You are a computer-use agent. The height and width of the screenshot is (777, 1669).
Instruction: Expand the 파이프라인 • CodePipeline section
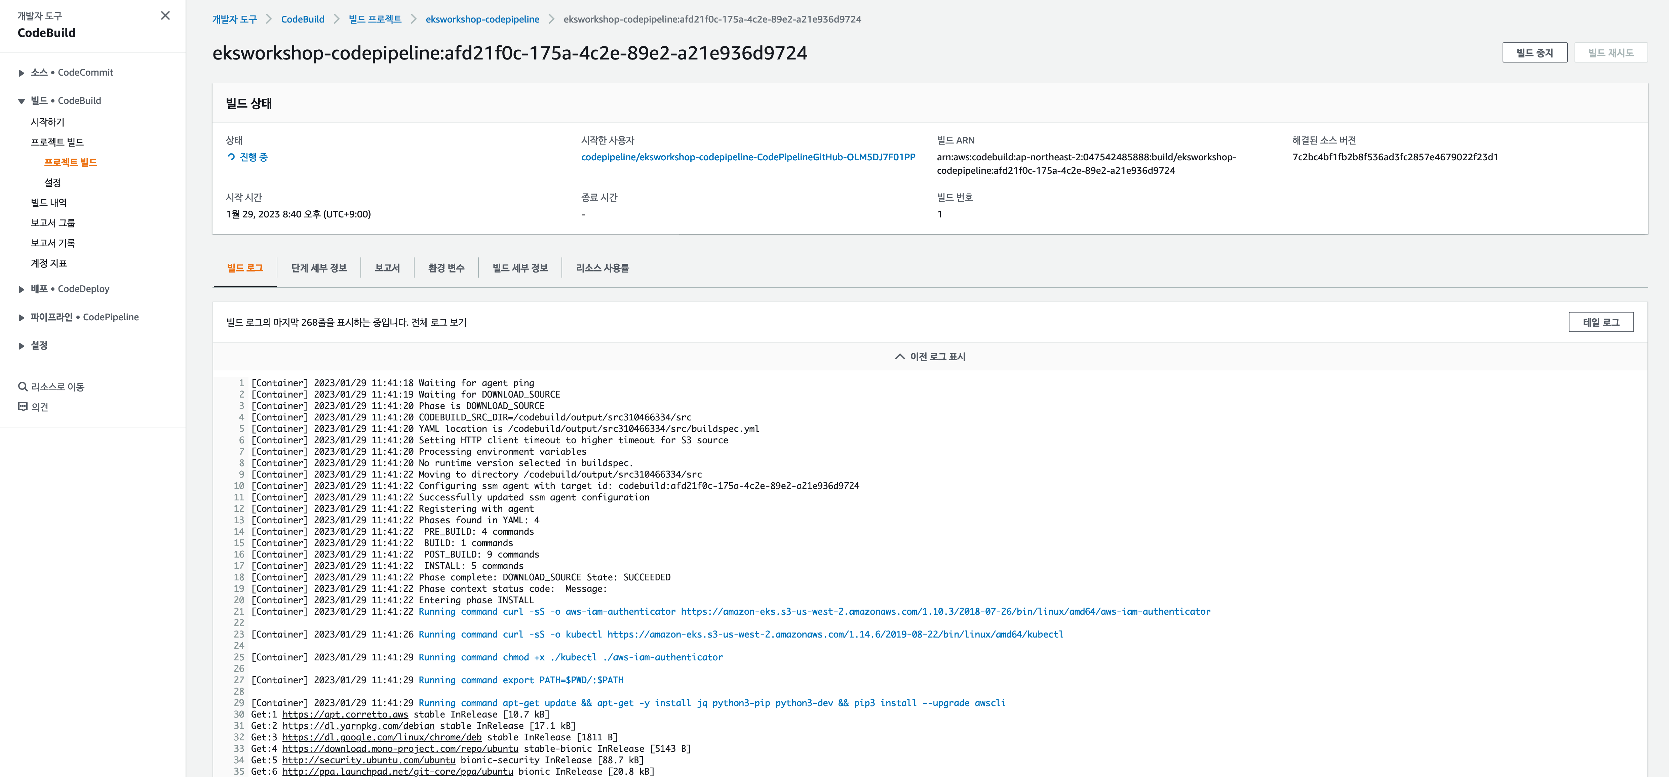click(22, 317)
